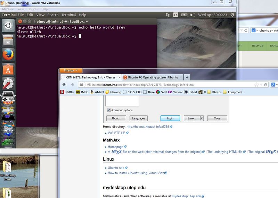Open System Settings gear-and-wrench launcher icon

tap(8, 84)
